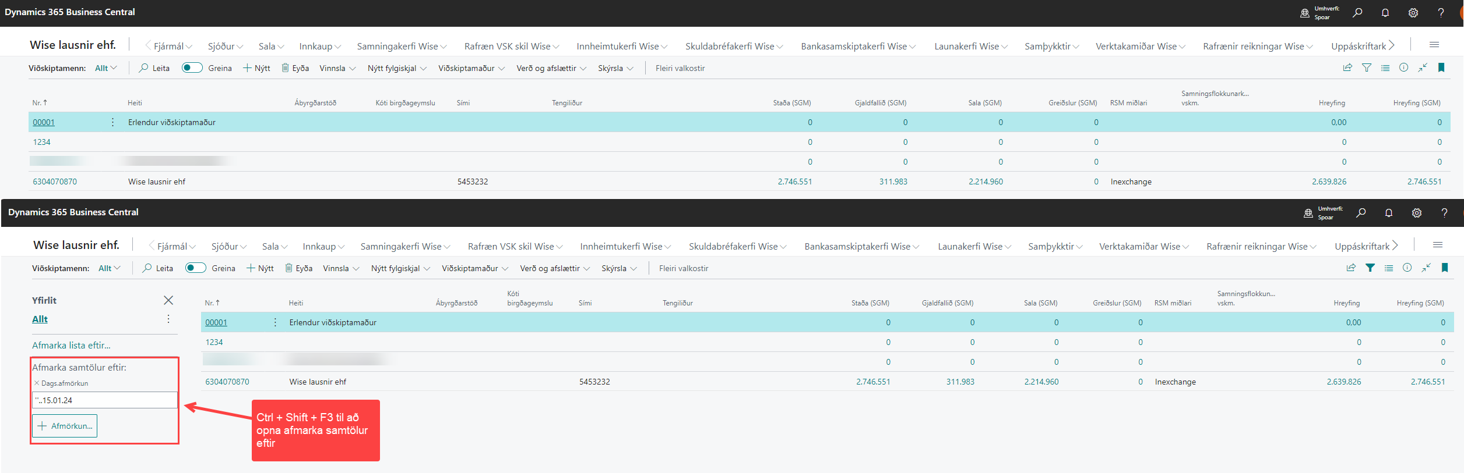Image resolution: width=1464 pixels, height=473 pixels.
Task: Remove the Dags.afmörkun filter
Action: [37, 383]
